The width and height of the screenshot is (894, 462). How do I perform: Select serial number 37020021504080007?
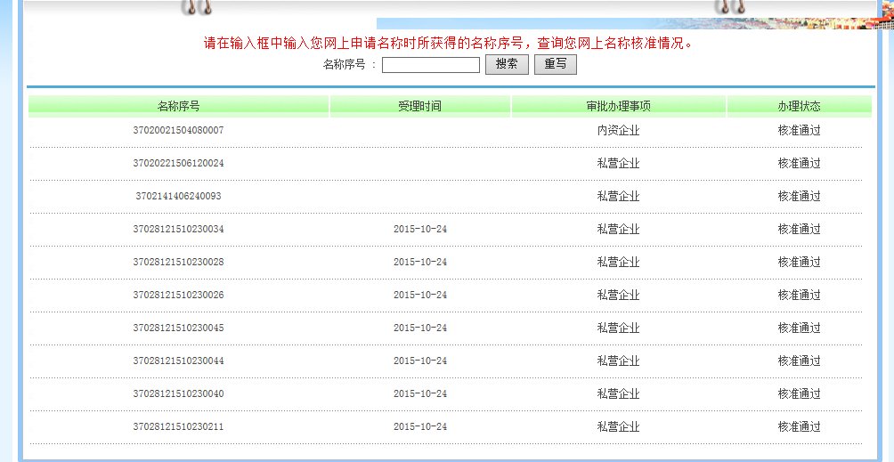pos(178,131)
